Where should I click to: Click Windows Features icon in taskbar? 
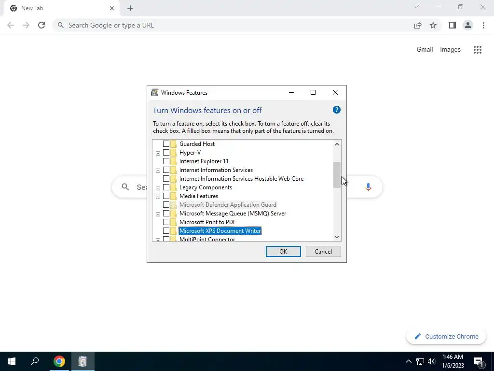[82, 361]
